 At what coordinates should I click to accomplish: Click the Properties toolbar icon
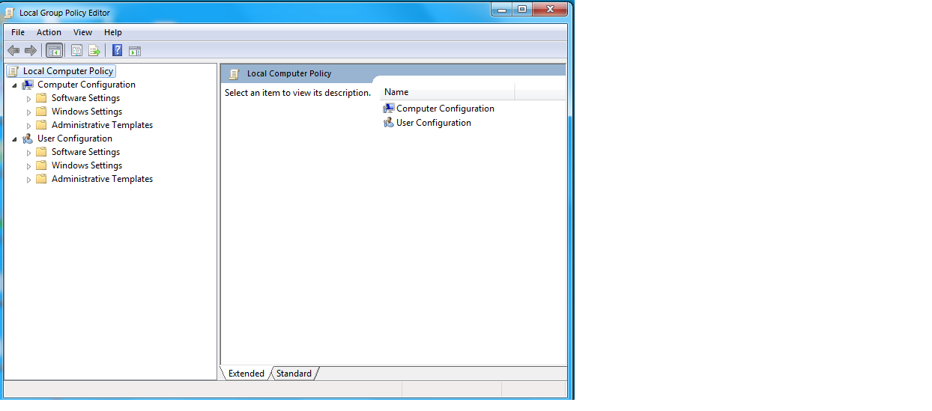click(76, 51)
